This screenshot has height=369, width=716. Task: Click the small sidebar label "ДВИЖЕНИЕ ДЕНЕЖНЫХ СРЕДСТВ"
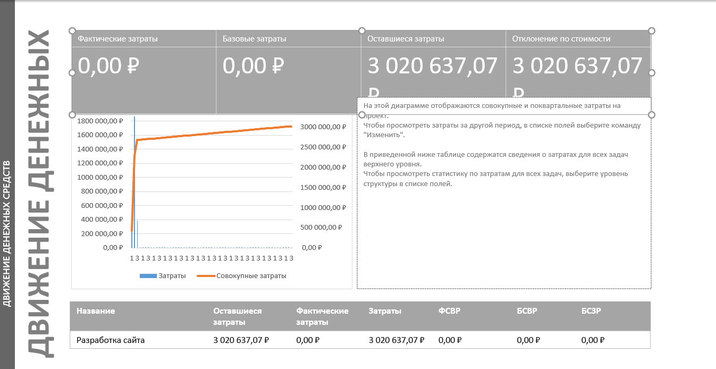tap(7, 234)
